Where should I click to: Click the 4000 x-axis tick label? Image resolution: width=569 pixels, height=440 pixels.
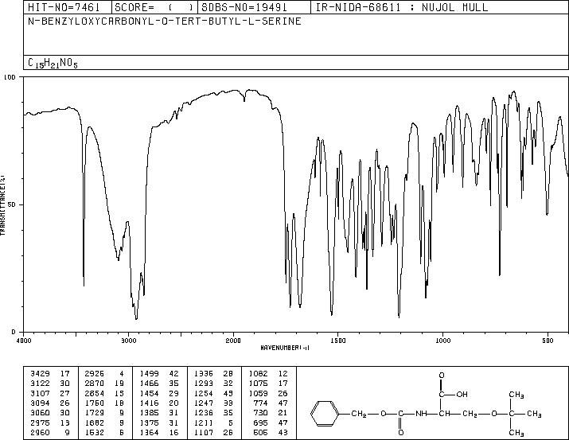23,341
